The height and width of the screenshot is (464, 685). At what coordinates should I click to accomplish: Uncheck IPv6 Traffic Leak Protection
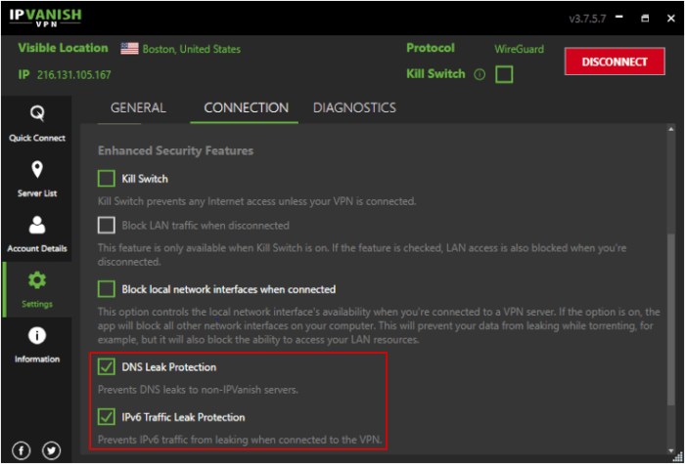click(106, 417)
